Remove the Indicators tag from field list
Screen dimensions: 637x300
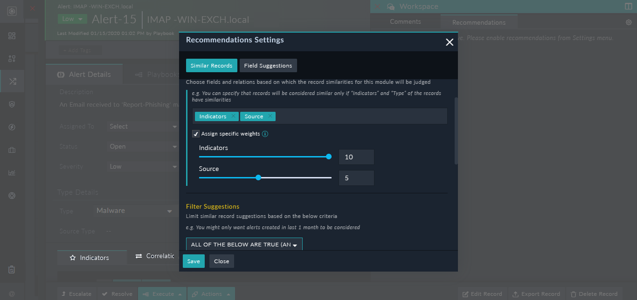coord(233,116)
